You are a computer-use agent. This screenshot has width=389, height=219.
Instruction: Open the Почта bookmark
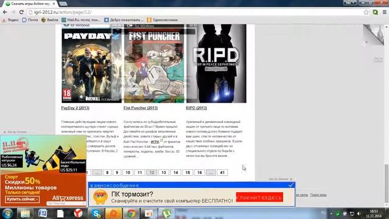point(30,20)
